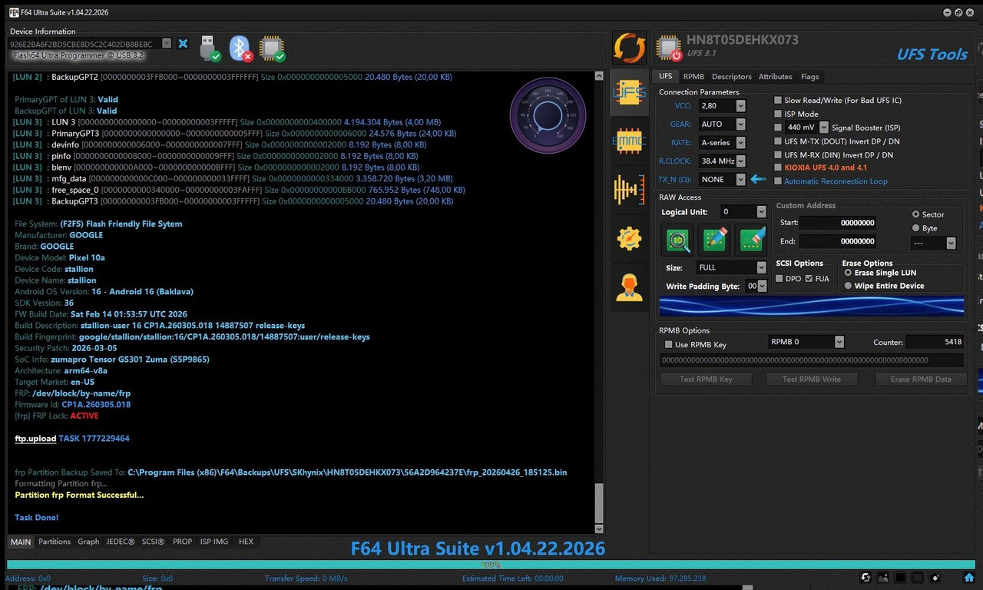Viewport: 983px width, 590px height.
Task: Choose the Erase Single LUN option
Action: (848, 273)
